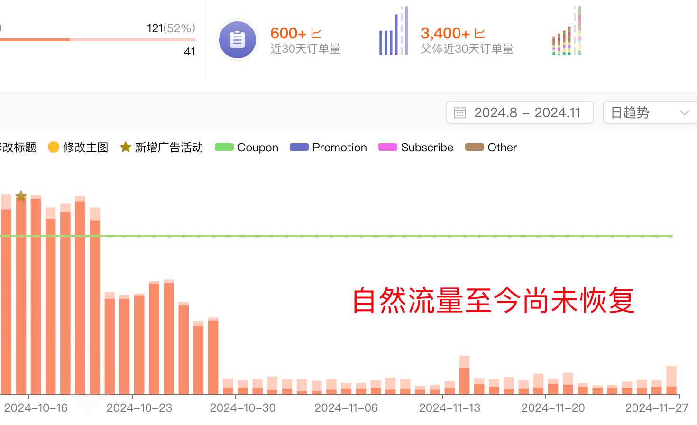The height and width of the screenshot is (425, 697).
Task: Toggle Coupon series in legend
Action: [x=247, y=148]
